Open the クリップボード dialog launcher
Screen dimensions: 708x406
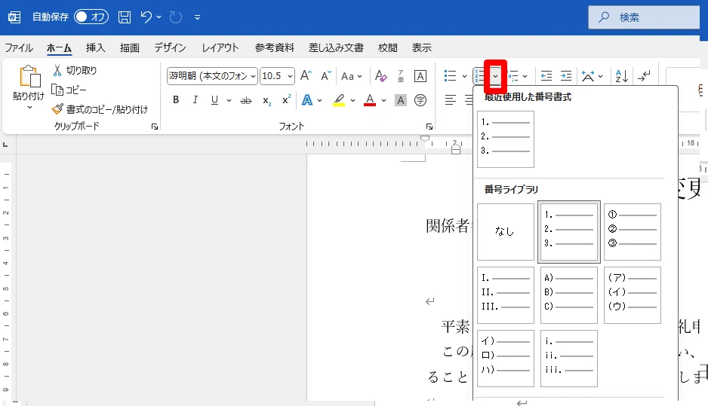[x=155, y=127]
